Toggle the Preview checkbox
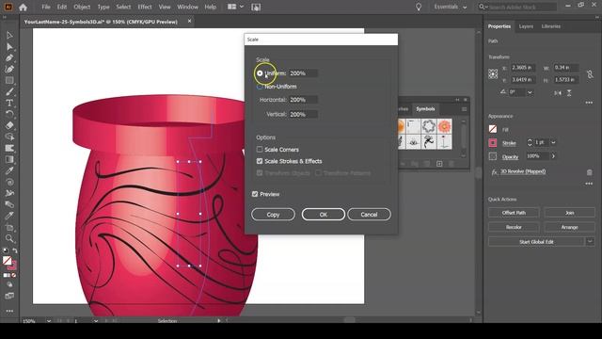This screenshot has width=602, height=339. [x=255, y=194]
